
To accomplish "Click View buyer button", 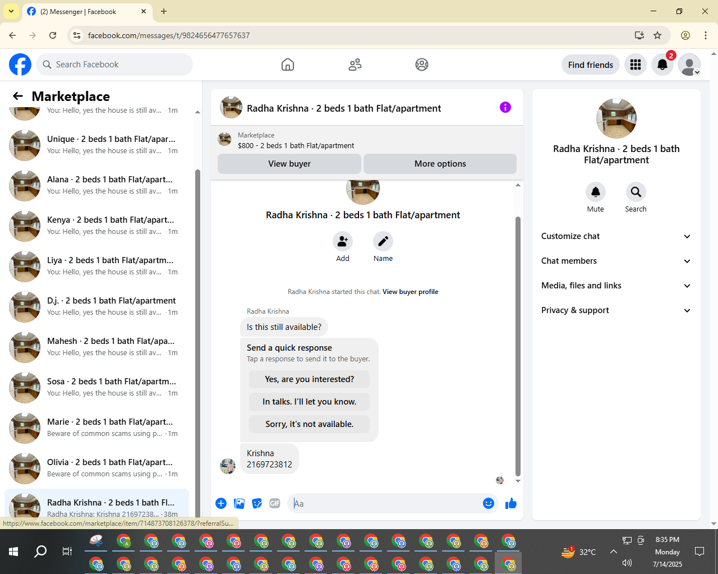I will pos(289,164).
